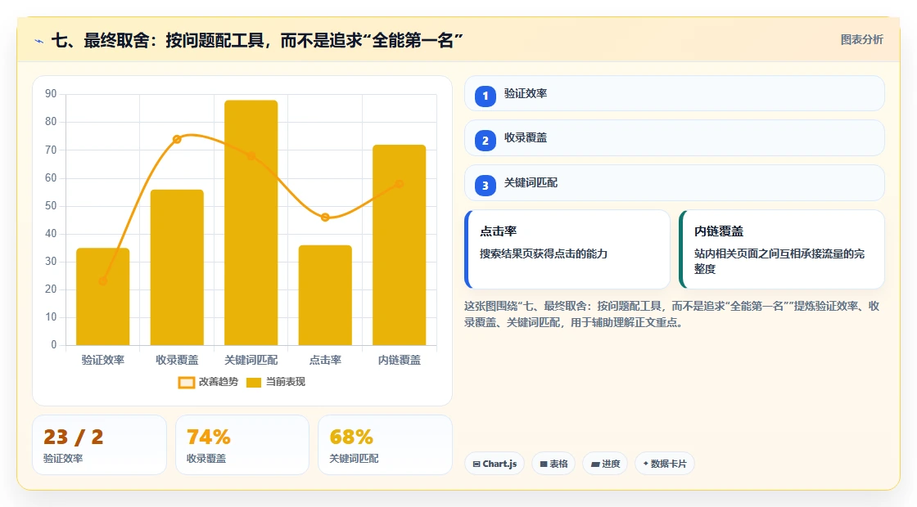Click the text 搜索结果页获得点击的能力
Image resolution: width=917 pixels, height=507 pixels.
tap(544, 253)
